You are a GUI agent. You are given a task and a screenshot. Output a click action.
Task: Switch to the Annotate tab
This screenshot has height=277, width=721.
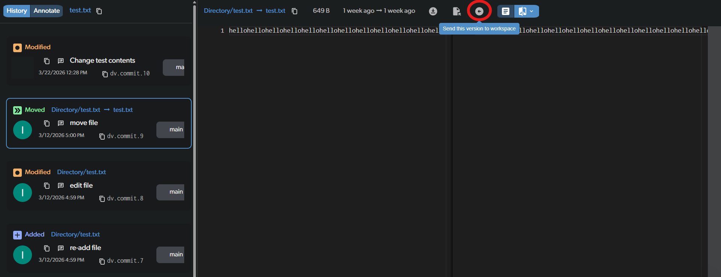47,11
